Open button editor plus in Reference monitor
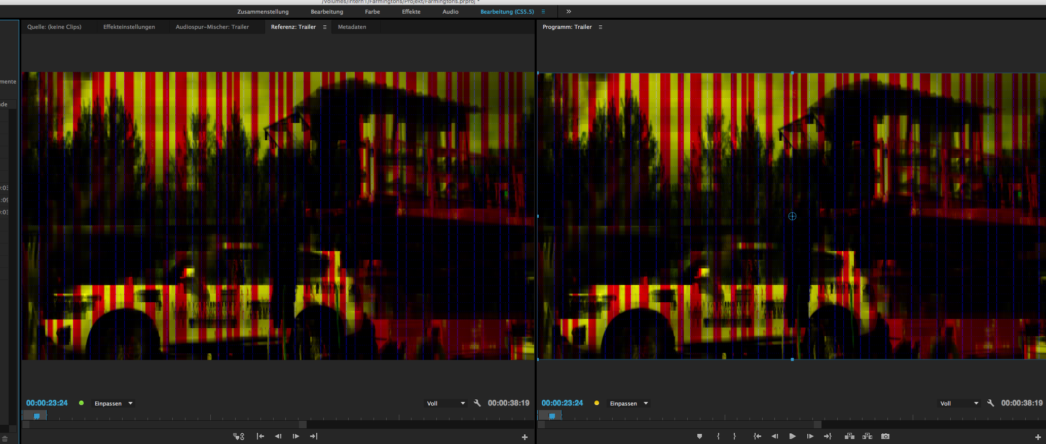This screenshot has width=1046, height=444. pos(525,437)
